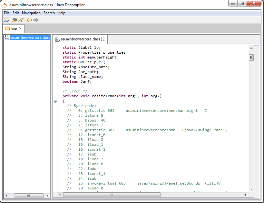
Task: Click the '/* Error */' comment
Action: coord(75,91)
